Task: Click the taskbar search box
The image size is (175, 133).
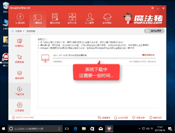Action: point(35,129)
